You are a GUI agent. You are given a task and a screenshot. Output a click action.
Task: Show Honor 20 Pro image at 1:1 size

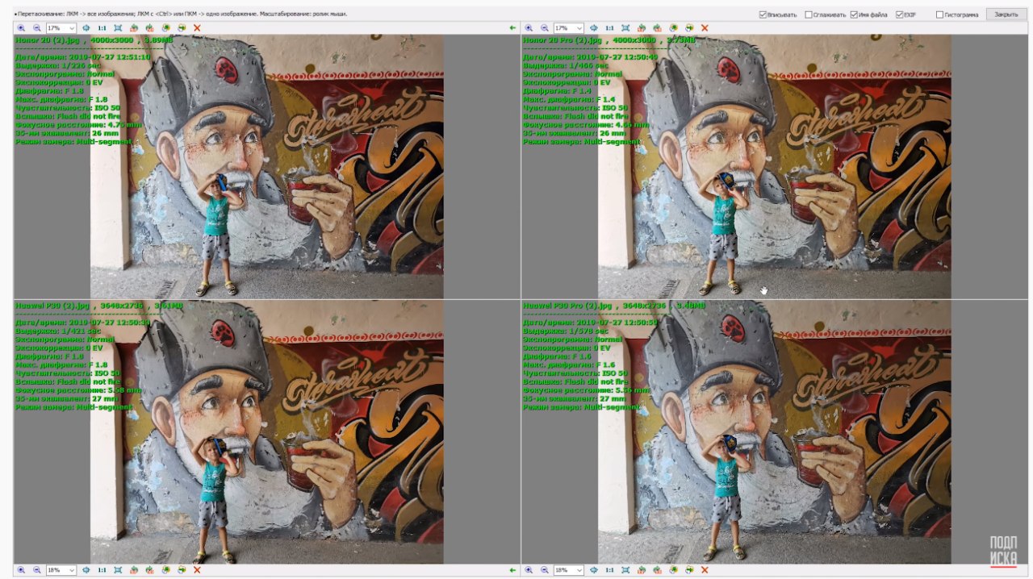[x=609, y=27]
